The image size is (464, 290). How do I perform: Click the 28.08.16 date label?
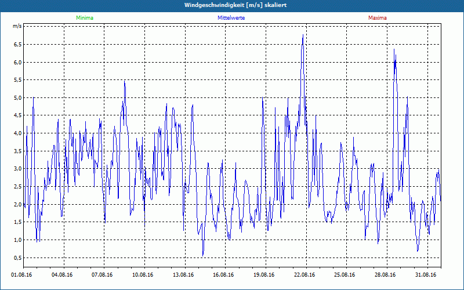coord(385,275)
